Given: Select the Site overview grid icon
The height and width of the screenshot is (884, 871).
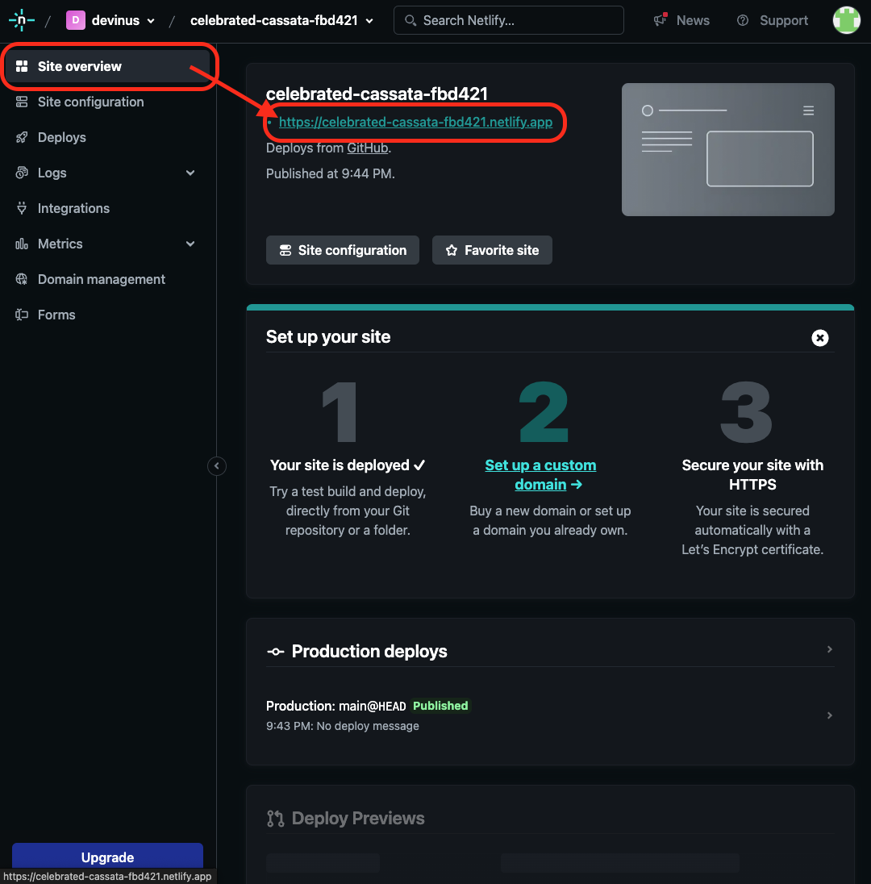Looking at the screenshot, I should (x=23, y=66).
